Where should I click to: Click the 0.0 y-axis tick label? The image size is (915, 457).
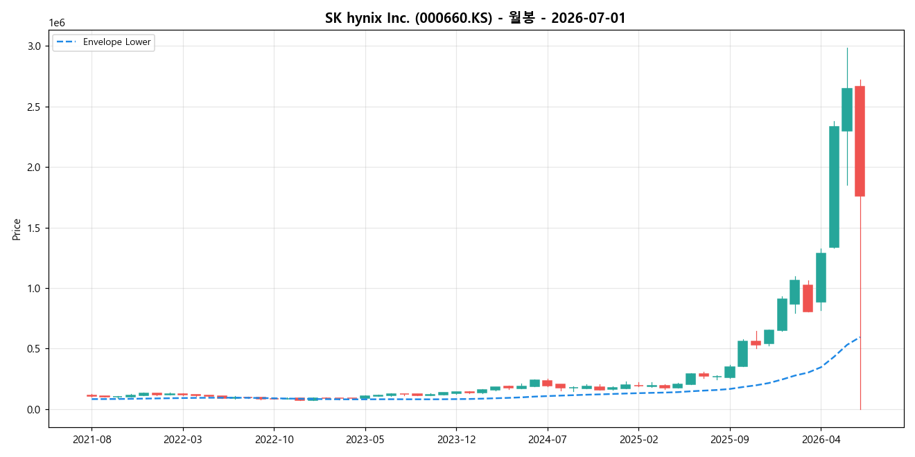click(35, 409)
